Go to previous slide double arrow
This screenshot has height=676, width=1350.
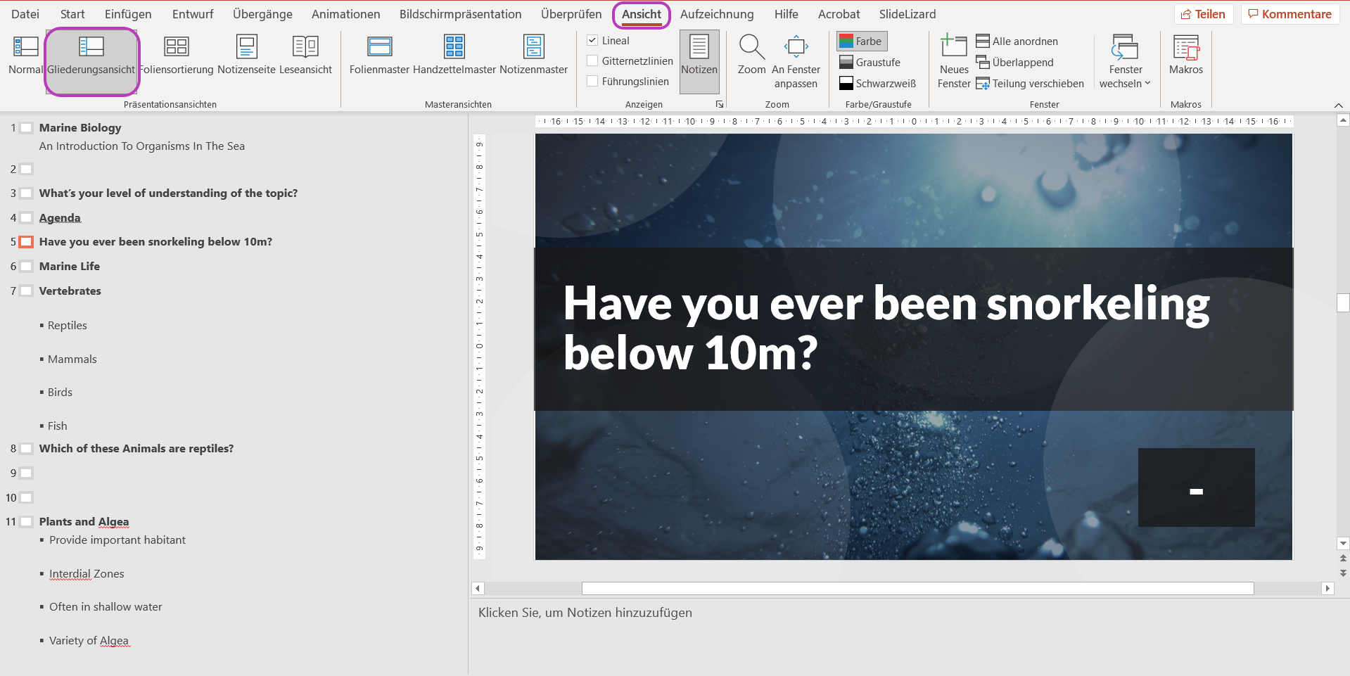coord(1343,559)
